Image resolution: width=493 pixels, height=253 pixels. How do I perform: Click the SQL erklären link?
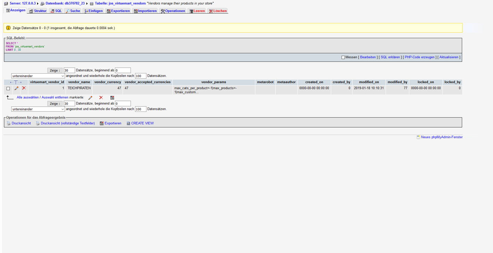point(390,57)
